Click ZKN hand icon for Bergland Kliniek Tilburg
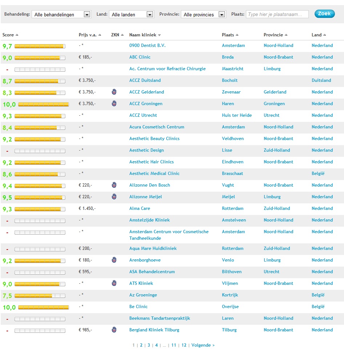 [x=114, y=330]
